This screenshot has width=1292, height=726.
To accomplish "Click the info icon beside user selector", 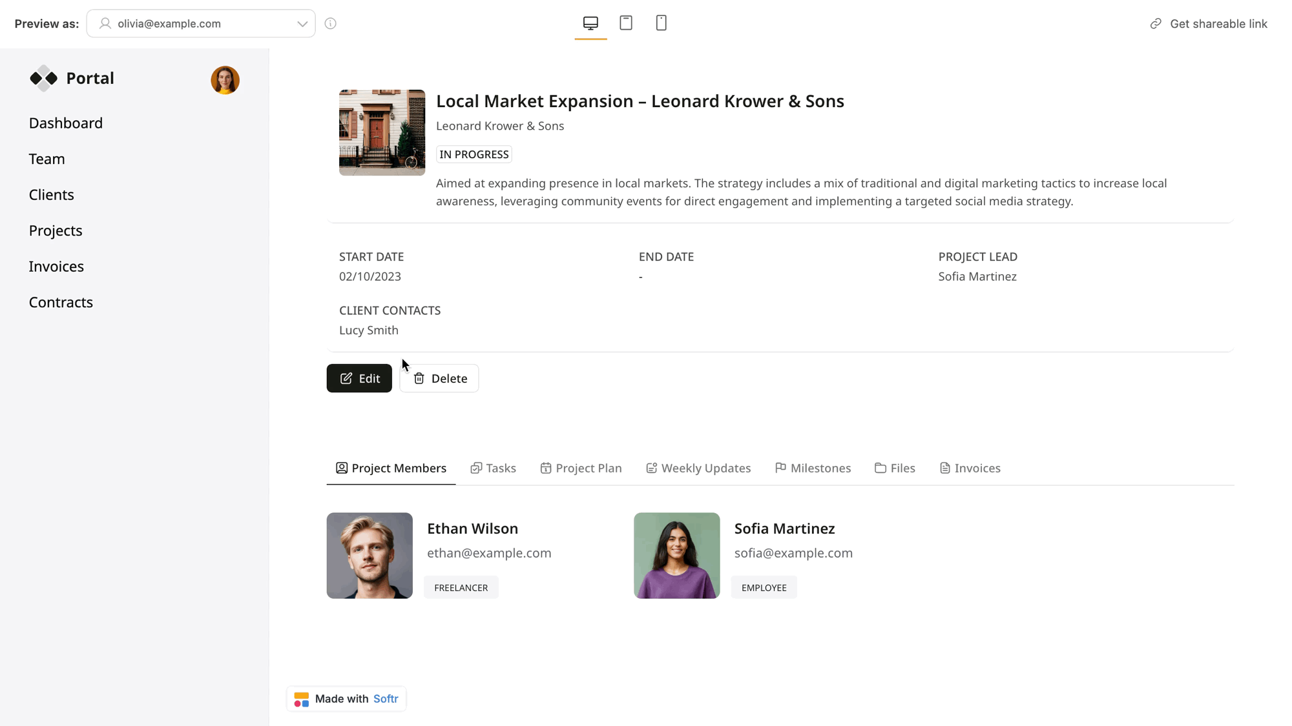I will click(331, 24).
